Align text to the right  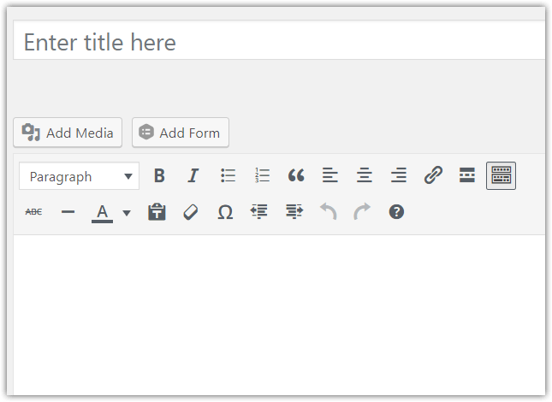[399, 175]
